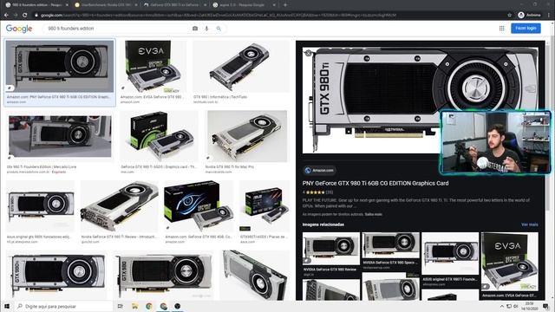Open the Windows Start menu

click(7, 306)
